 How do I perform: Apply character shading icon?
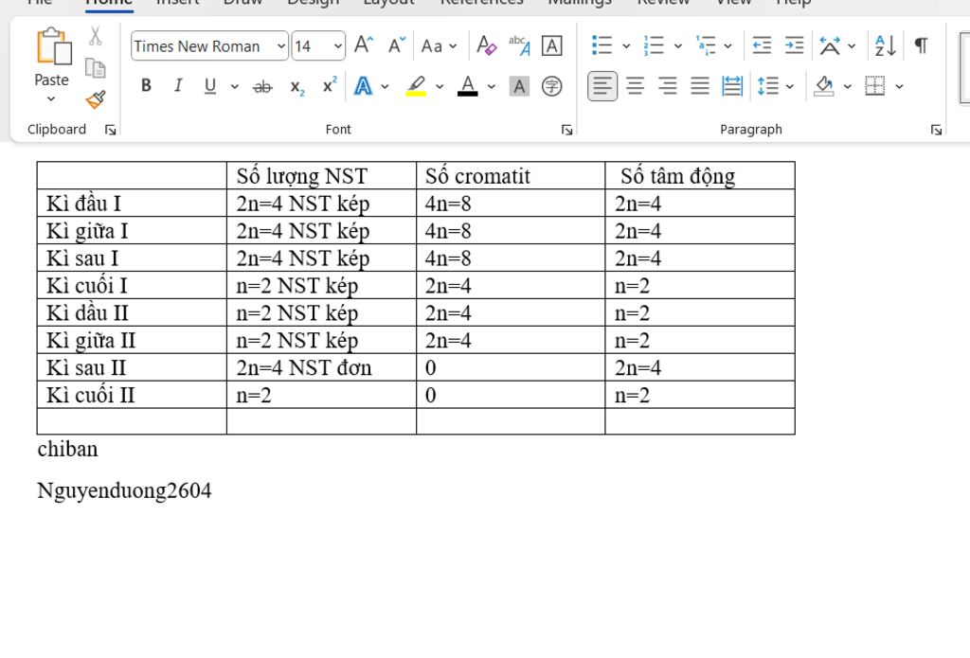coord(519,86)
